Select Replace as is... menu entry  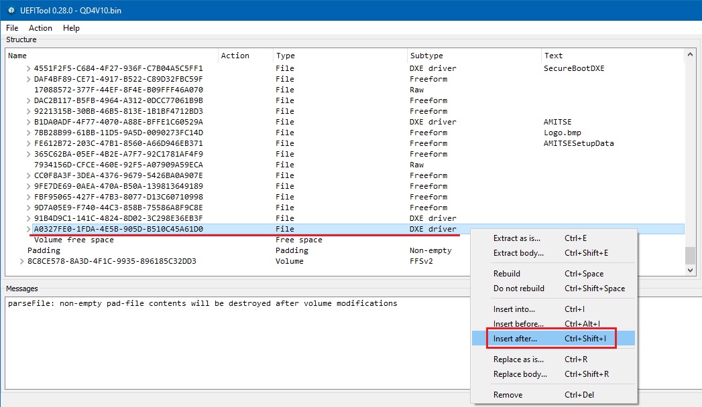click(x=553, y=359)
